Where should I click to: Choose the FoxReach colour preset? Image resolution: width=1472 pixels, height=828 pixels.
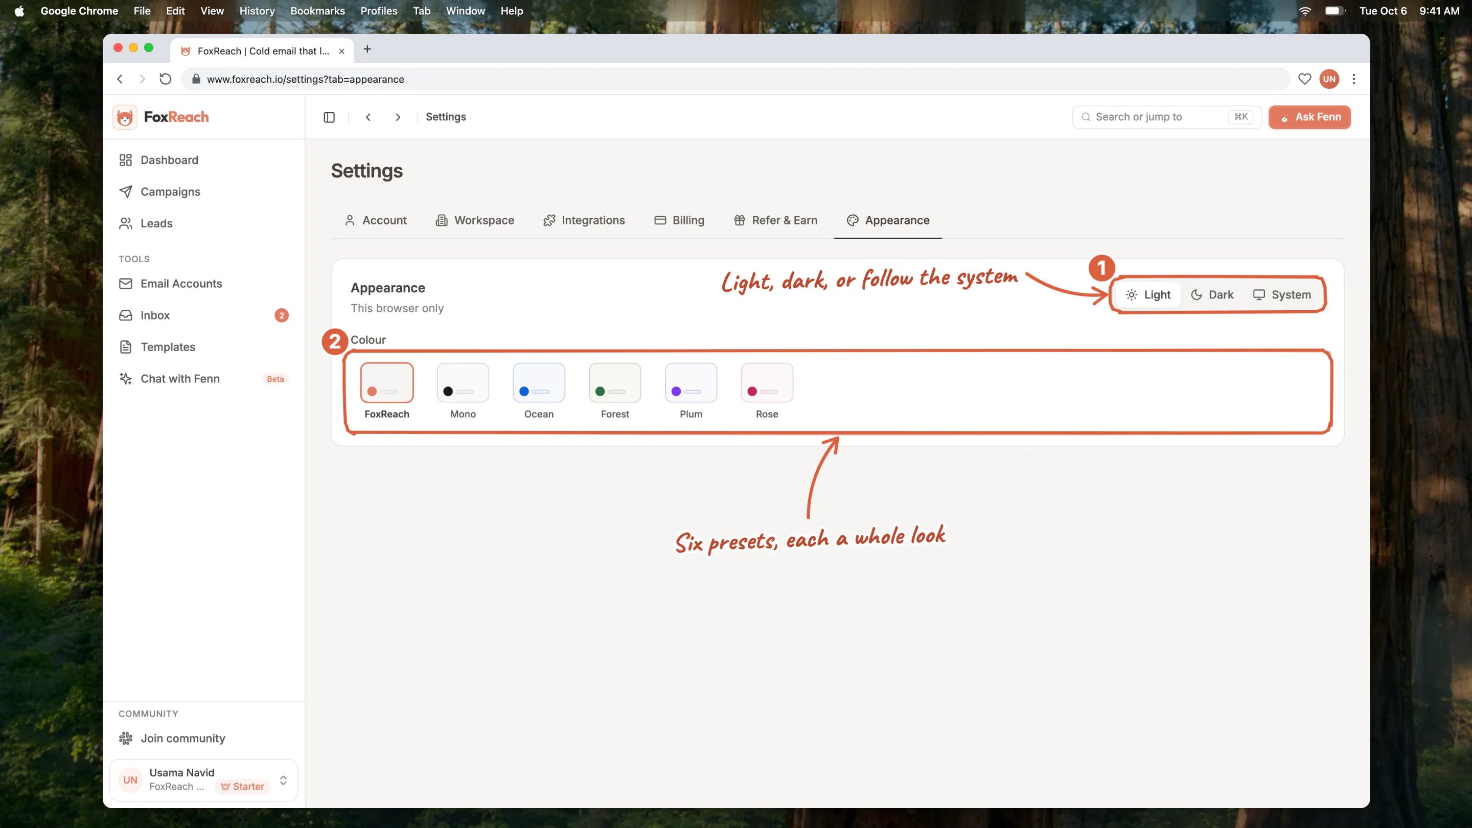point(387,392)
